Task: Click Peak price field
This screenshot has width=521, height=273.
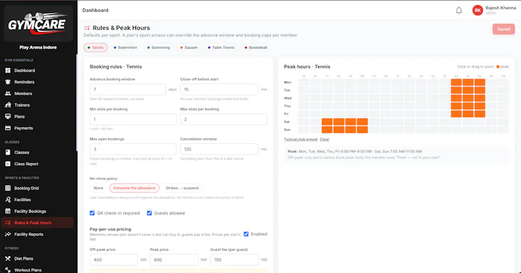Action: pos(174,260)
